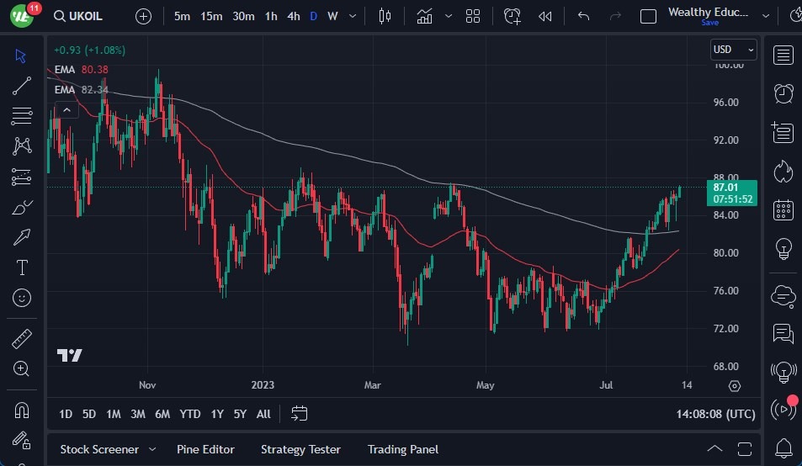
Task: Set chart range to YTD
Action: click(190, 414)
